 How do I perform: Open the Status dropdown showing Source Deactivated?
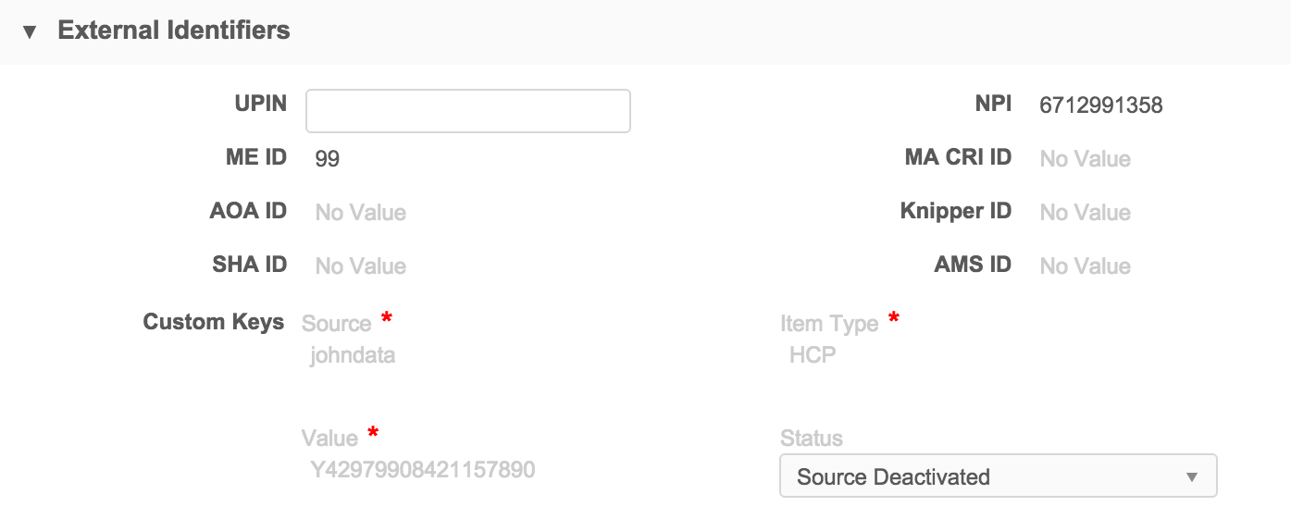pyautogui.click(x=998, y=476)
